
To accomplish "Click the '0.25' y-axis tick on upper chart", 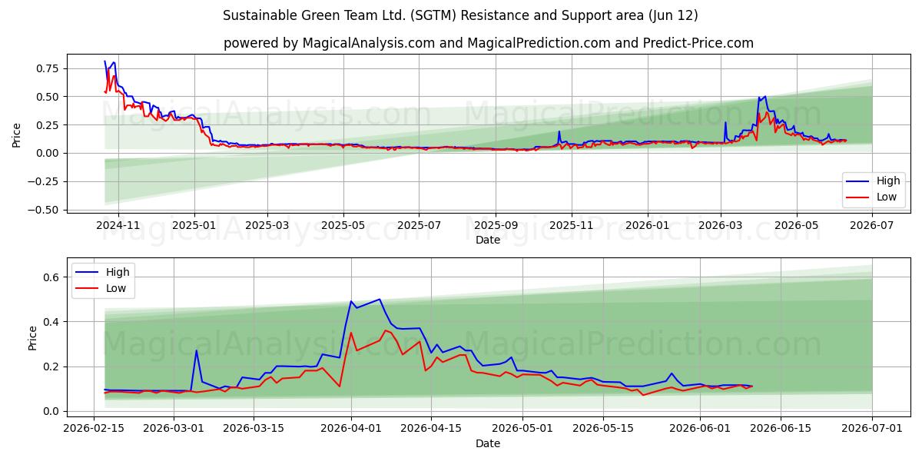I will point(47,125).
